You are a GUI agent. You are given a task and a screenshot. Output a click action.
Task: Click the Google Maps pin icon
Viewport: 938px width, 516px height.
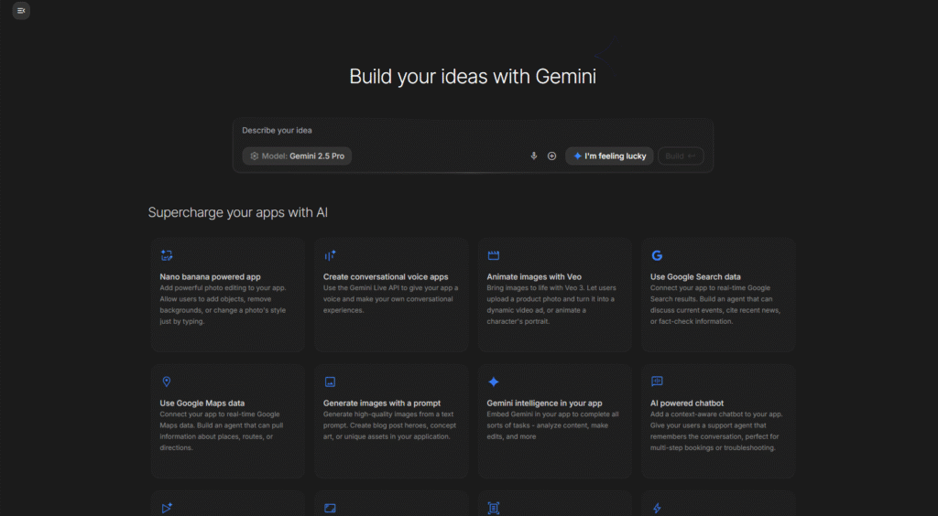point(167,382)
